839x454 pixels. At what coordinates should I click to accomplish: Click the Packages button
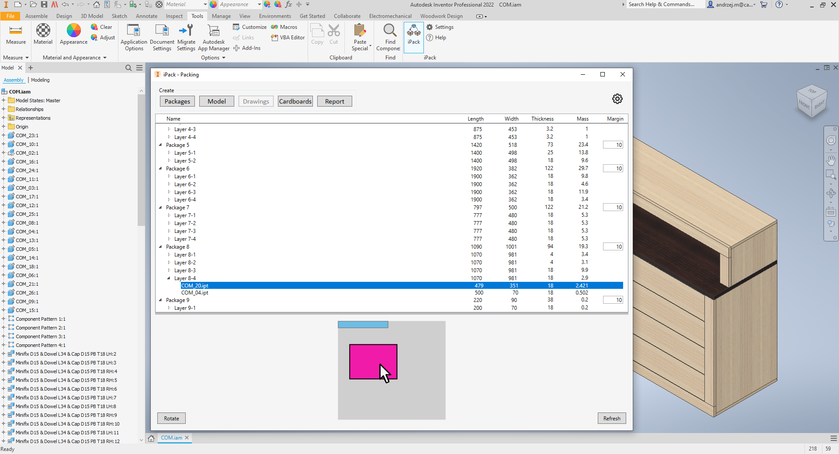(x=177, y=101)
